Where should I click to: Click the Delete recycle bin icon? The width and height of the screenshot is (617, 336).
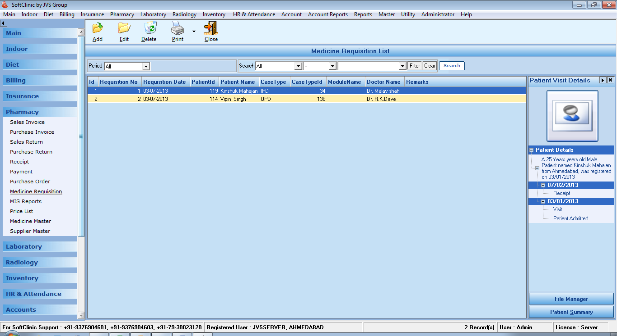tap(150, 28)
